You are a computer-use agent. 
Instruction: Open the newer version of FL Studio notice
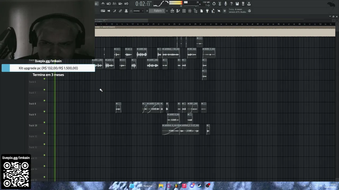238,11
